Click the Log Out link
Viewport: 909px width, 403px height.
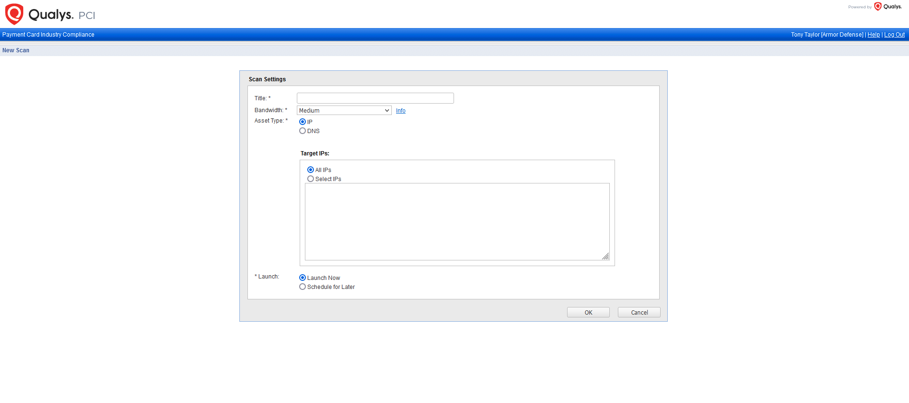pos(894,35)
